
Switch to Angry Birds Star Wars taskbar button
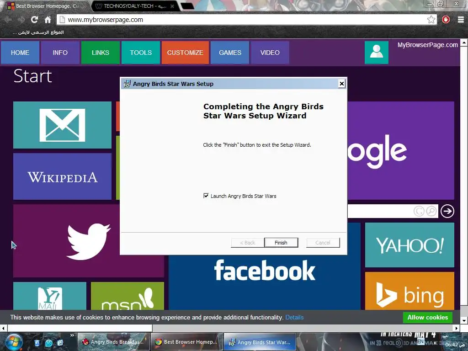point(260,342)
